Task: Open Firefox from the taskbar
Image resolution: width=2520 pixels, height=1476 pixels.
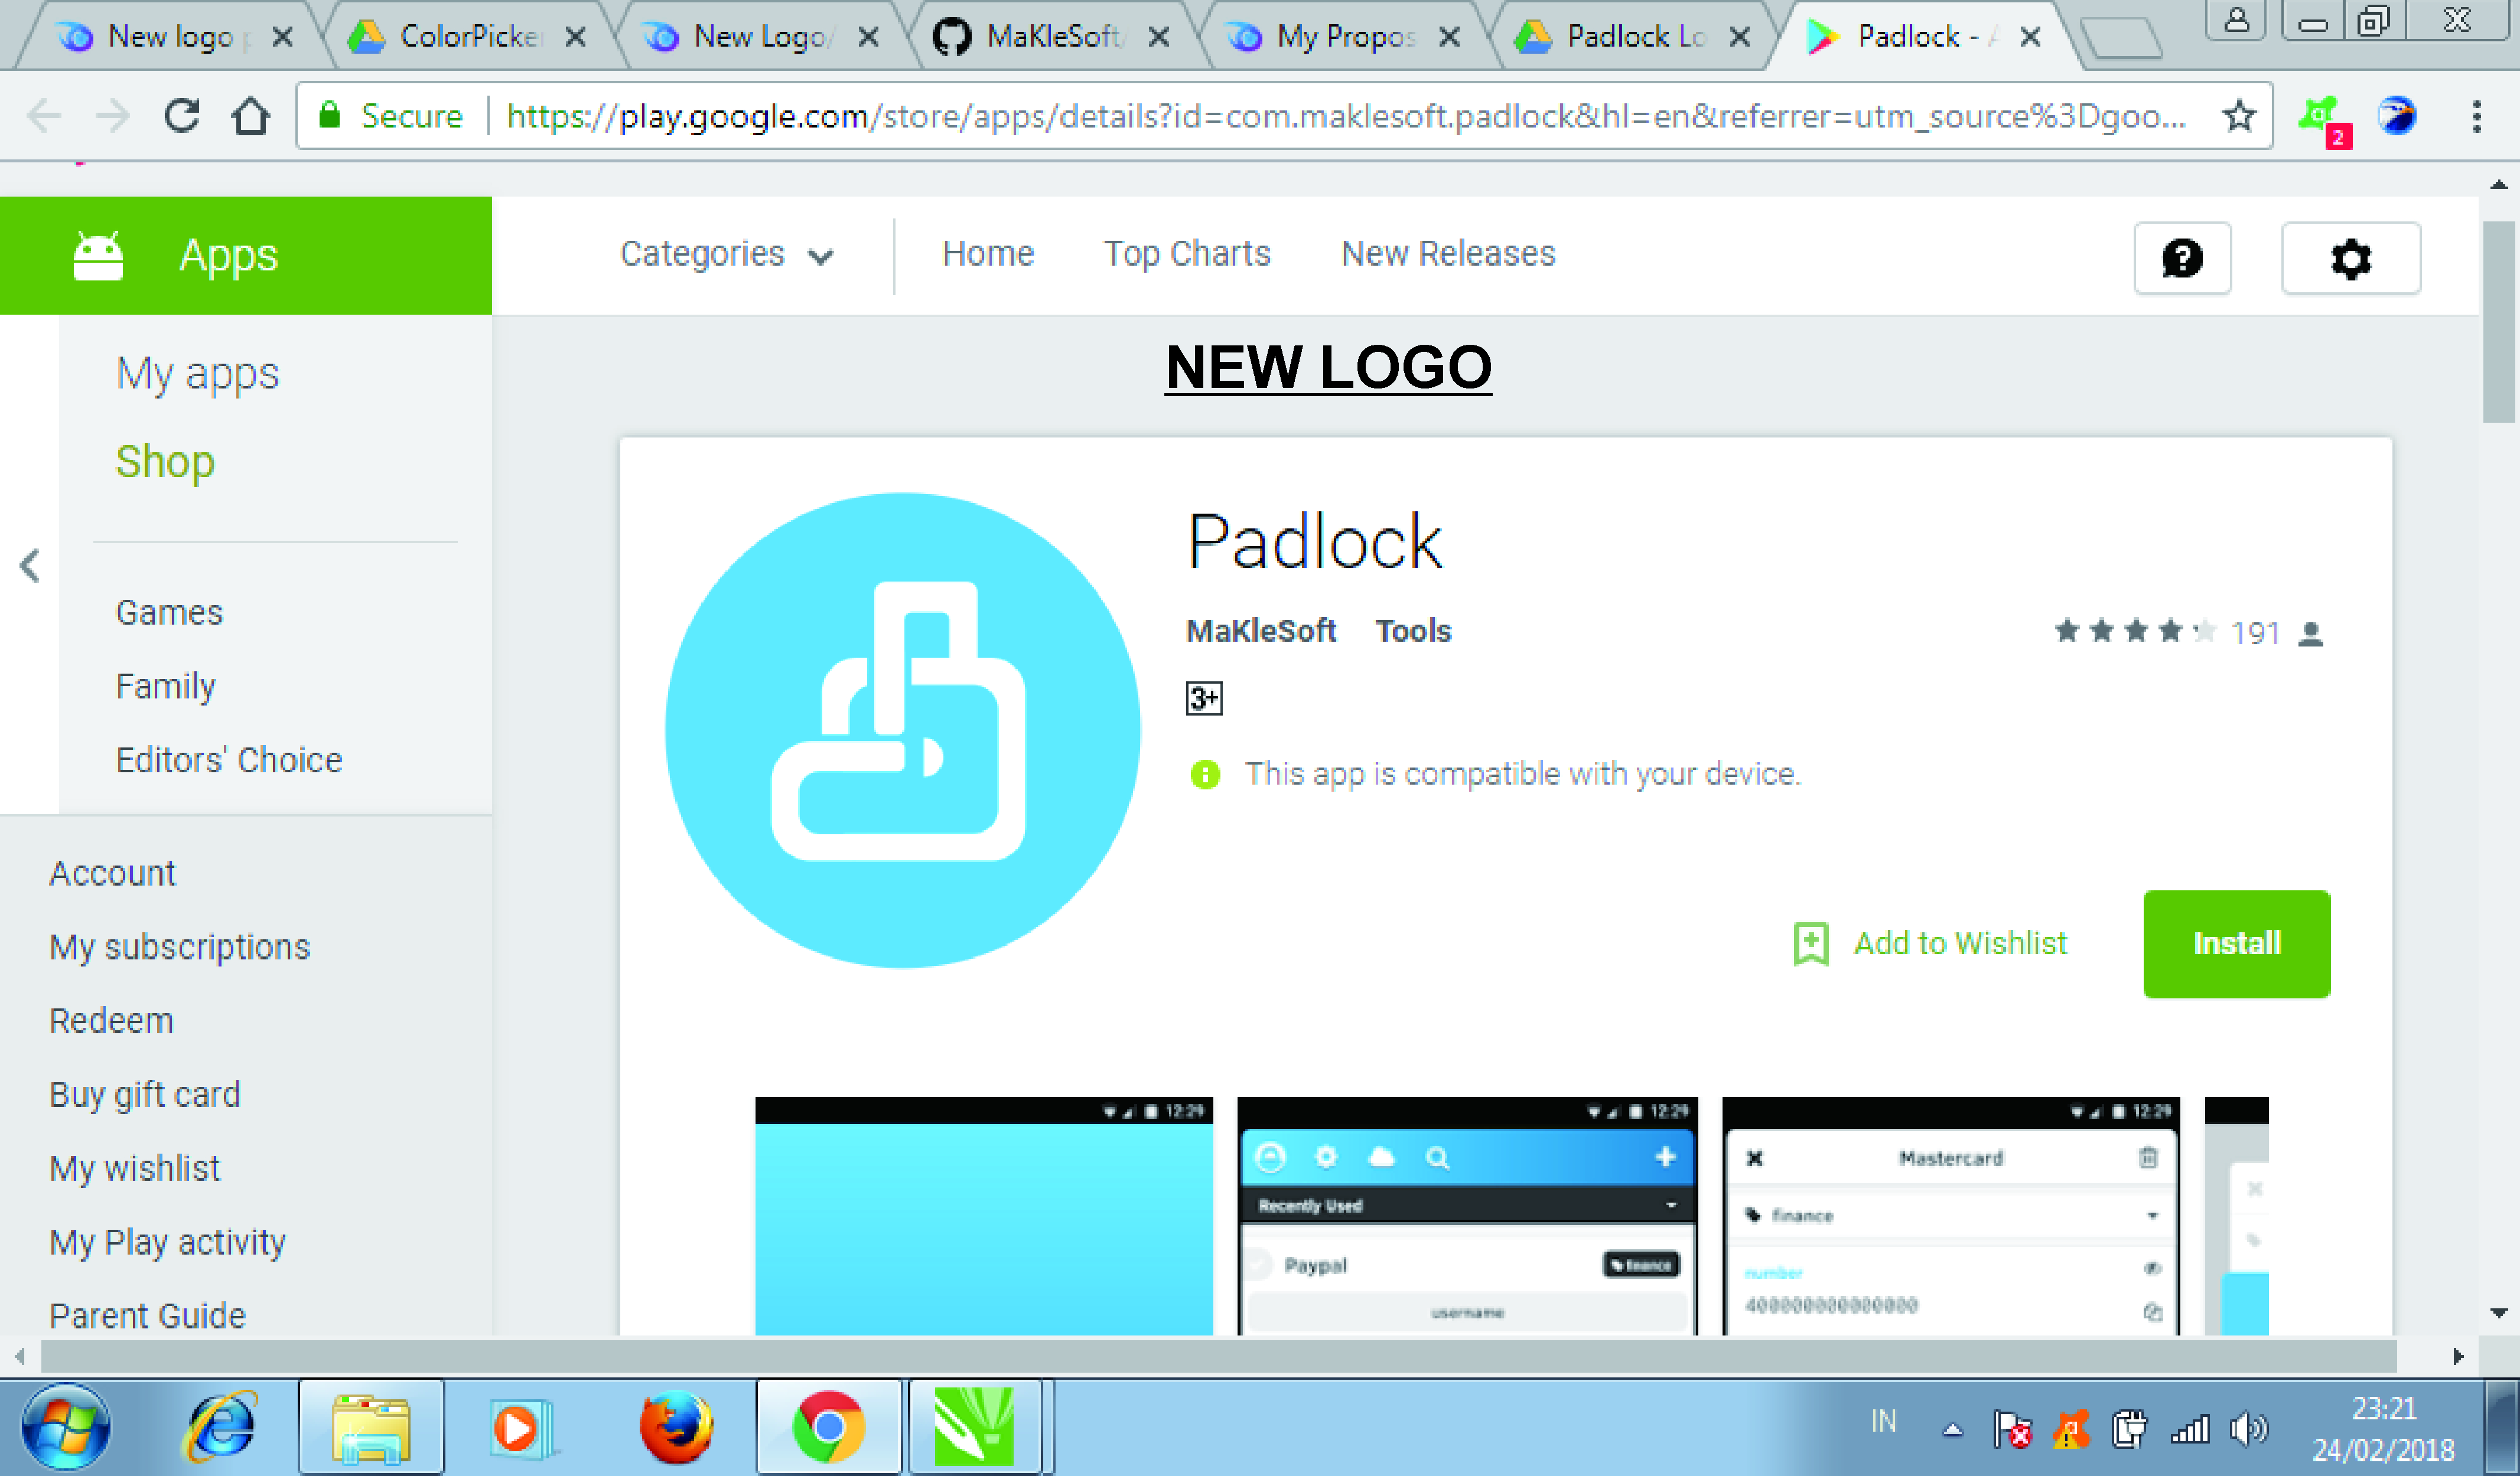Action: tap(676, 1426)
